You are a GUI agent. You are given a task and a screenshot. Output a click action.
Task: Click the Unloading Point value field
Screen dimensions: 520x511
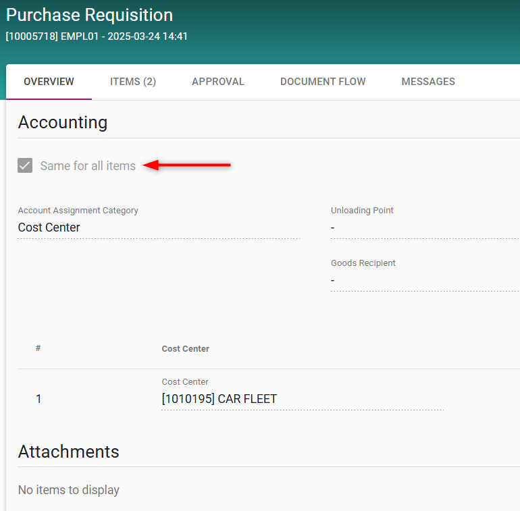click(424, 227)
